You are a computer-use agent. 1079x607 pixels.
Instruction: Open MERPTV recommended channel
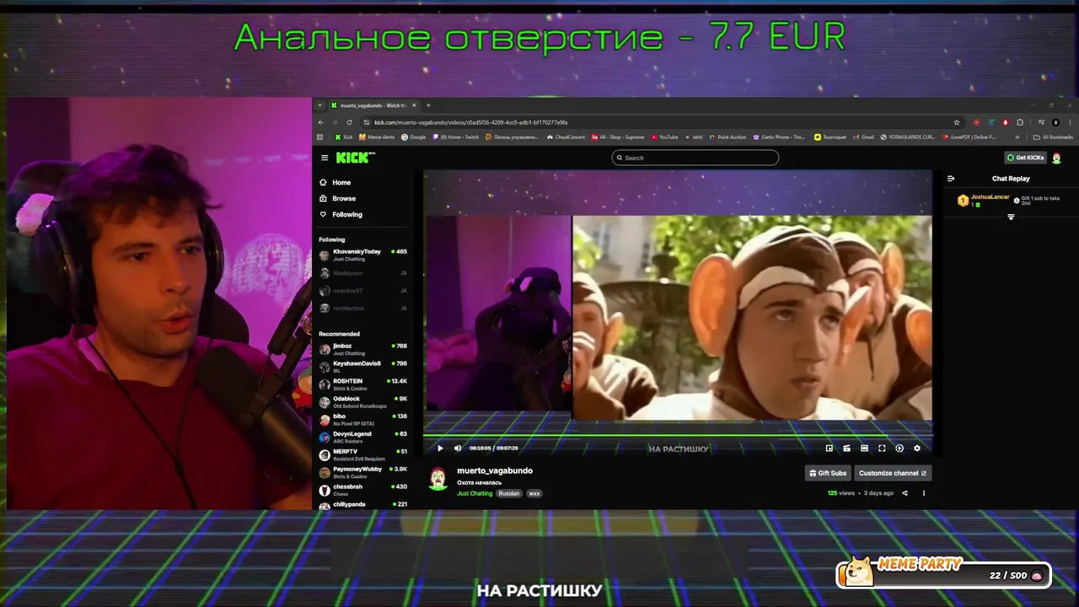[x=362, y=454]
